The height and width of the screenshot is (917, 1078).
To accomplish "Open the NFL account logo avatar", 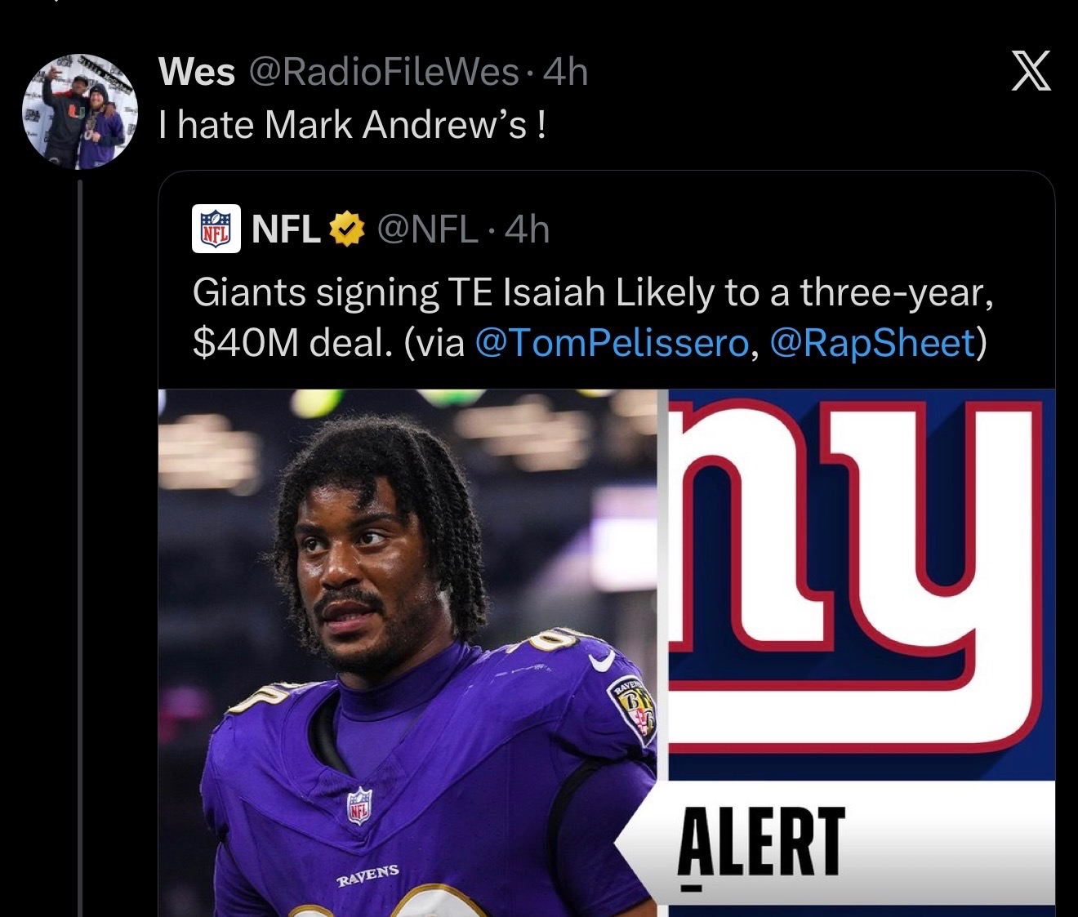I will [x=216, y=229].
